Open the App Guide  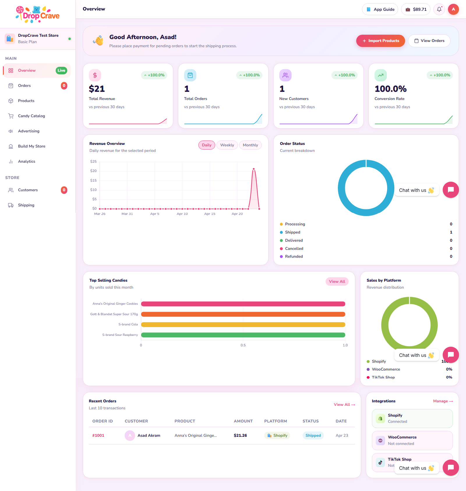tap(380, 9)
